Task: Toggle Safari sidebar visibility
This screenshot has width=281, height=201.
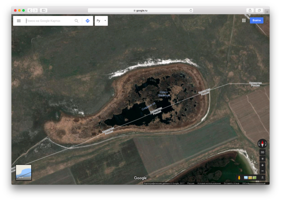Action: pyautogui.click(x=44, y=10)
